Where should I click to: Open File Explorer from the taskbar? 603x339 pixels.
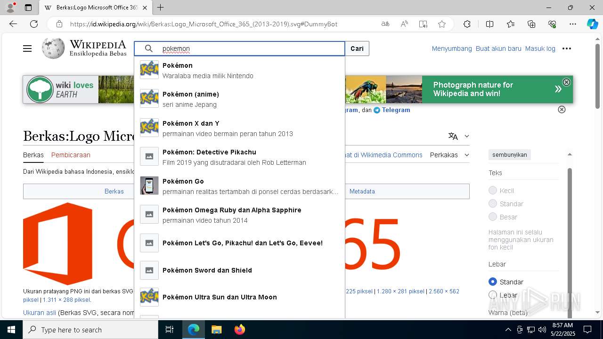tap(217, 330)
